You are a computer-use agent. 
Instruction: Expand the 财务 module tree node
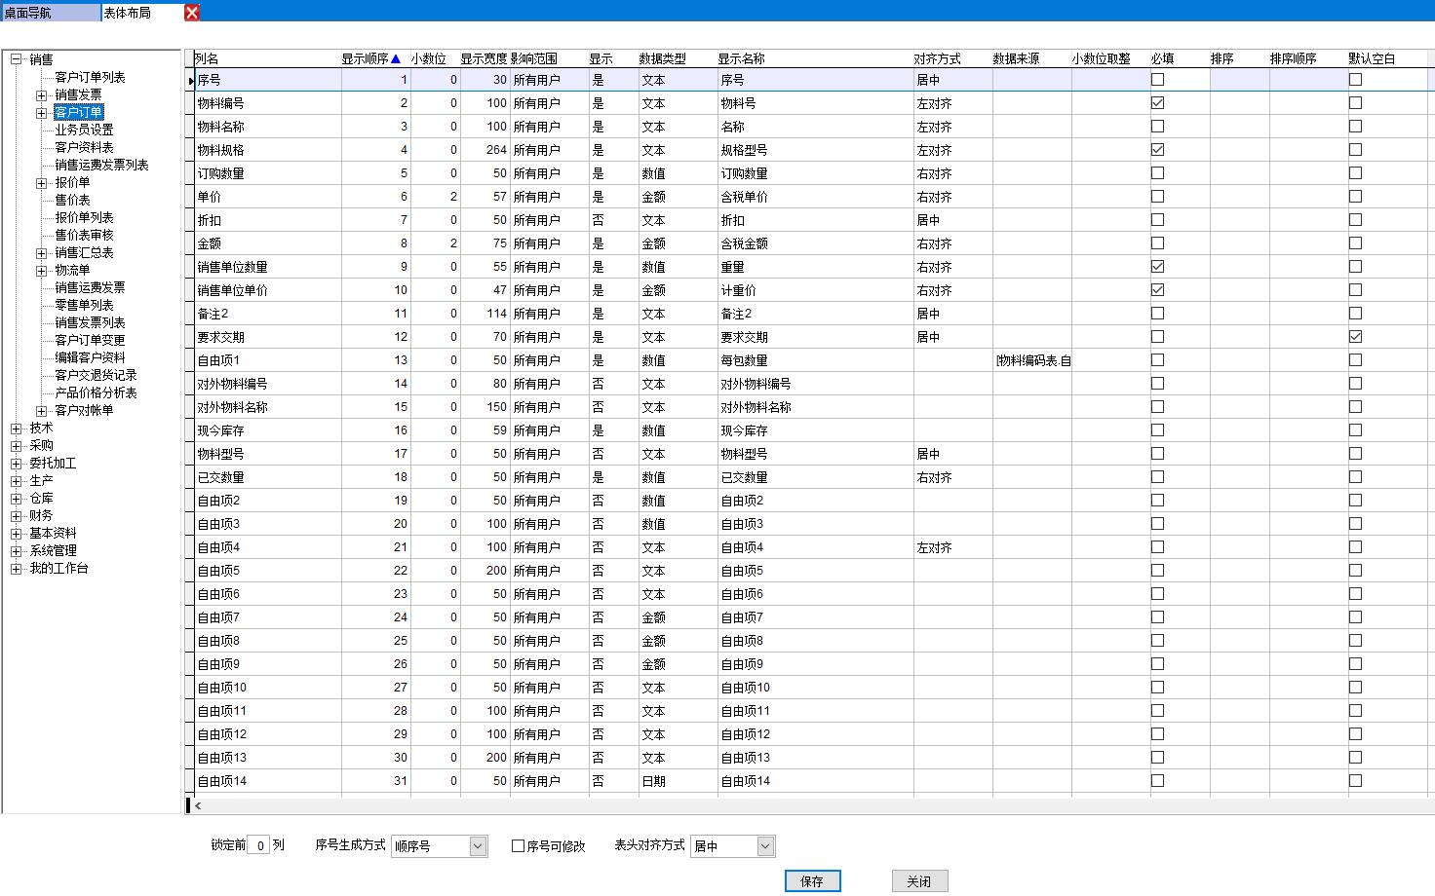click(x=17, y=516)
